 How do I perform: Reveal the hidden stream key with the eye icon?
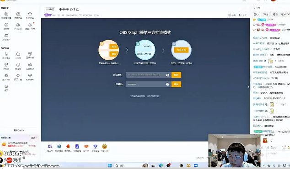[167, 84]
